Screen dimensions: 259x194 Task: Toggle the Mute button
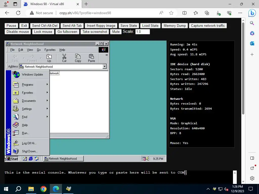[116, 32]
